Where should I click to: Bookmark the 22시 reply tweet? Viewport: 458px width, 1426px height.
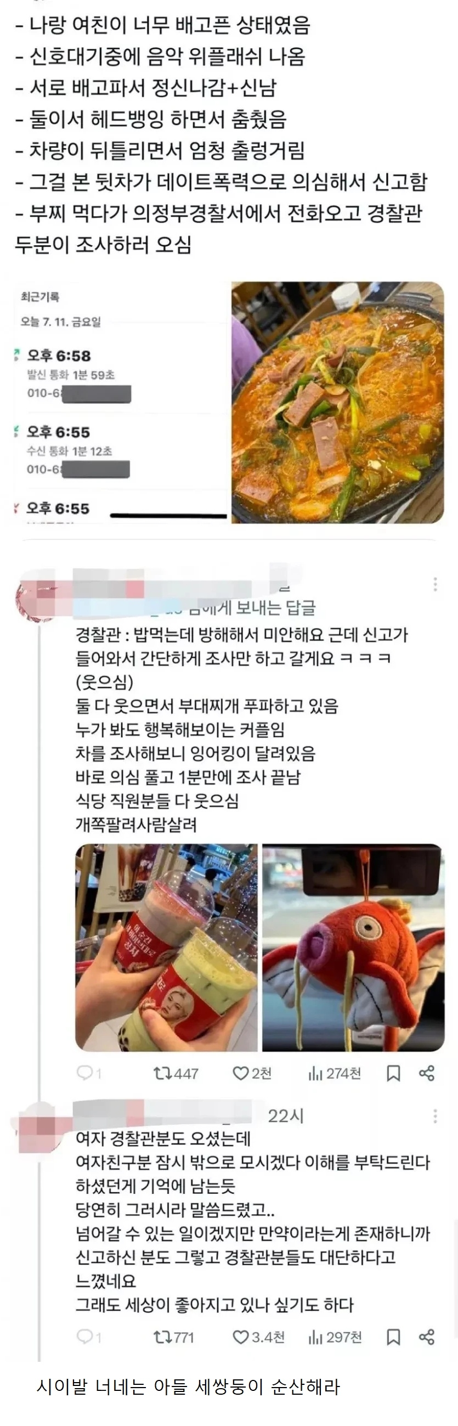coord(393,1338)
